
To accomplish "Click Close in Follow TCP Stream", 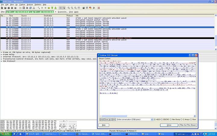I will pyautogui.click(x=169, y=125).
